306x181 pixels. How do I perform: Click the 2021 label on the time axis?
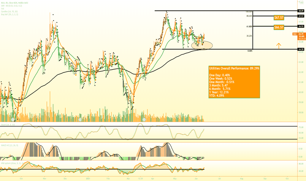tap(88, 178)
